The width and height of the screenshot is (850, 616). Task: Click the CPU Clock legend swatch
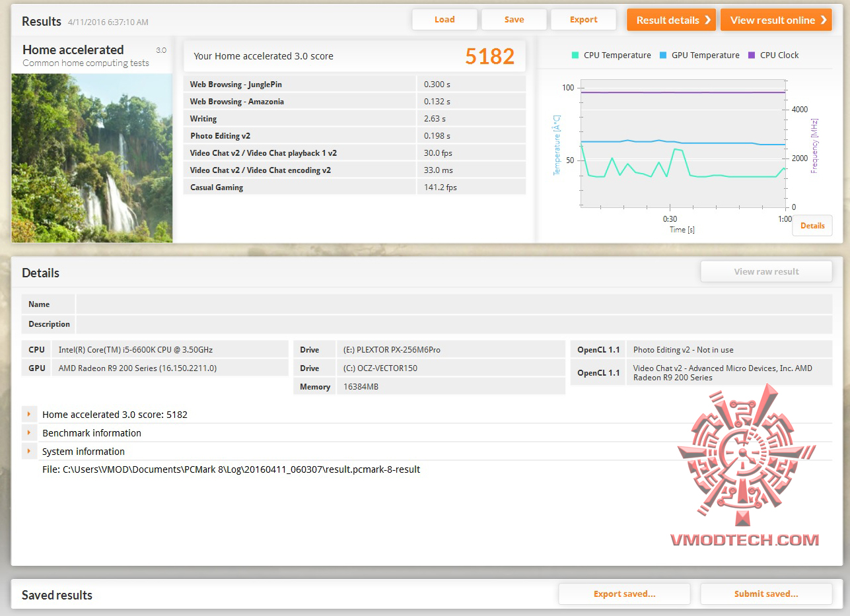click(x=752, y=55)
